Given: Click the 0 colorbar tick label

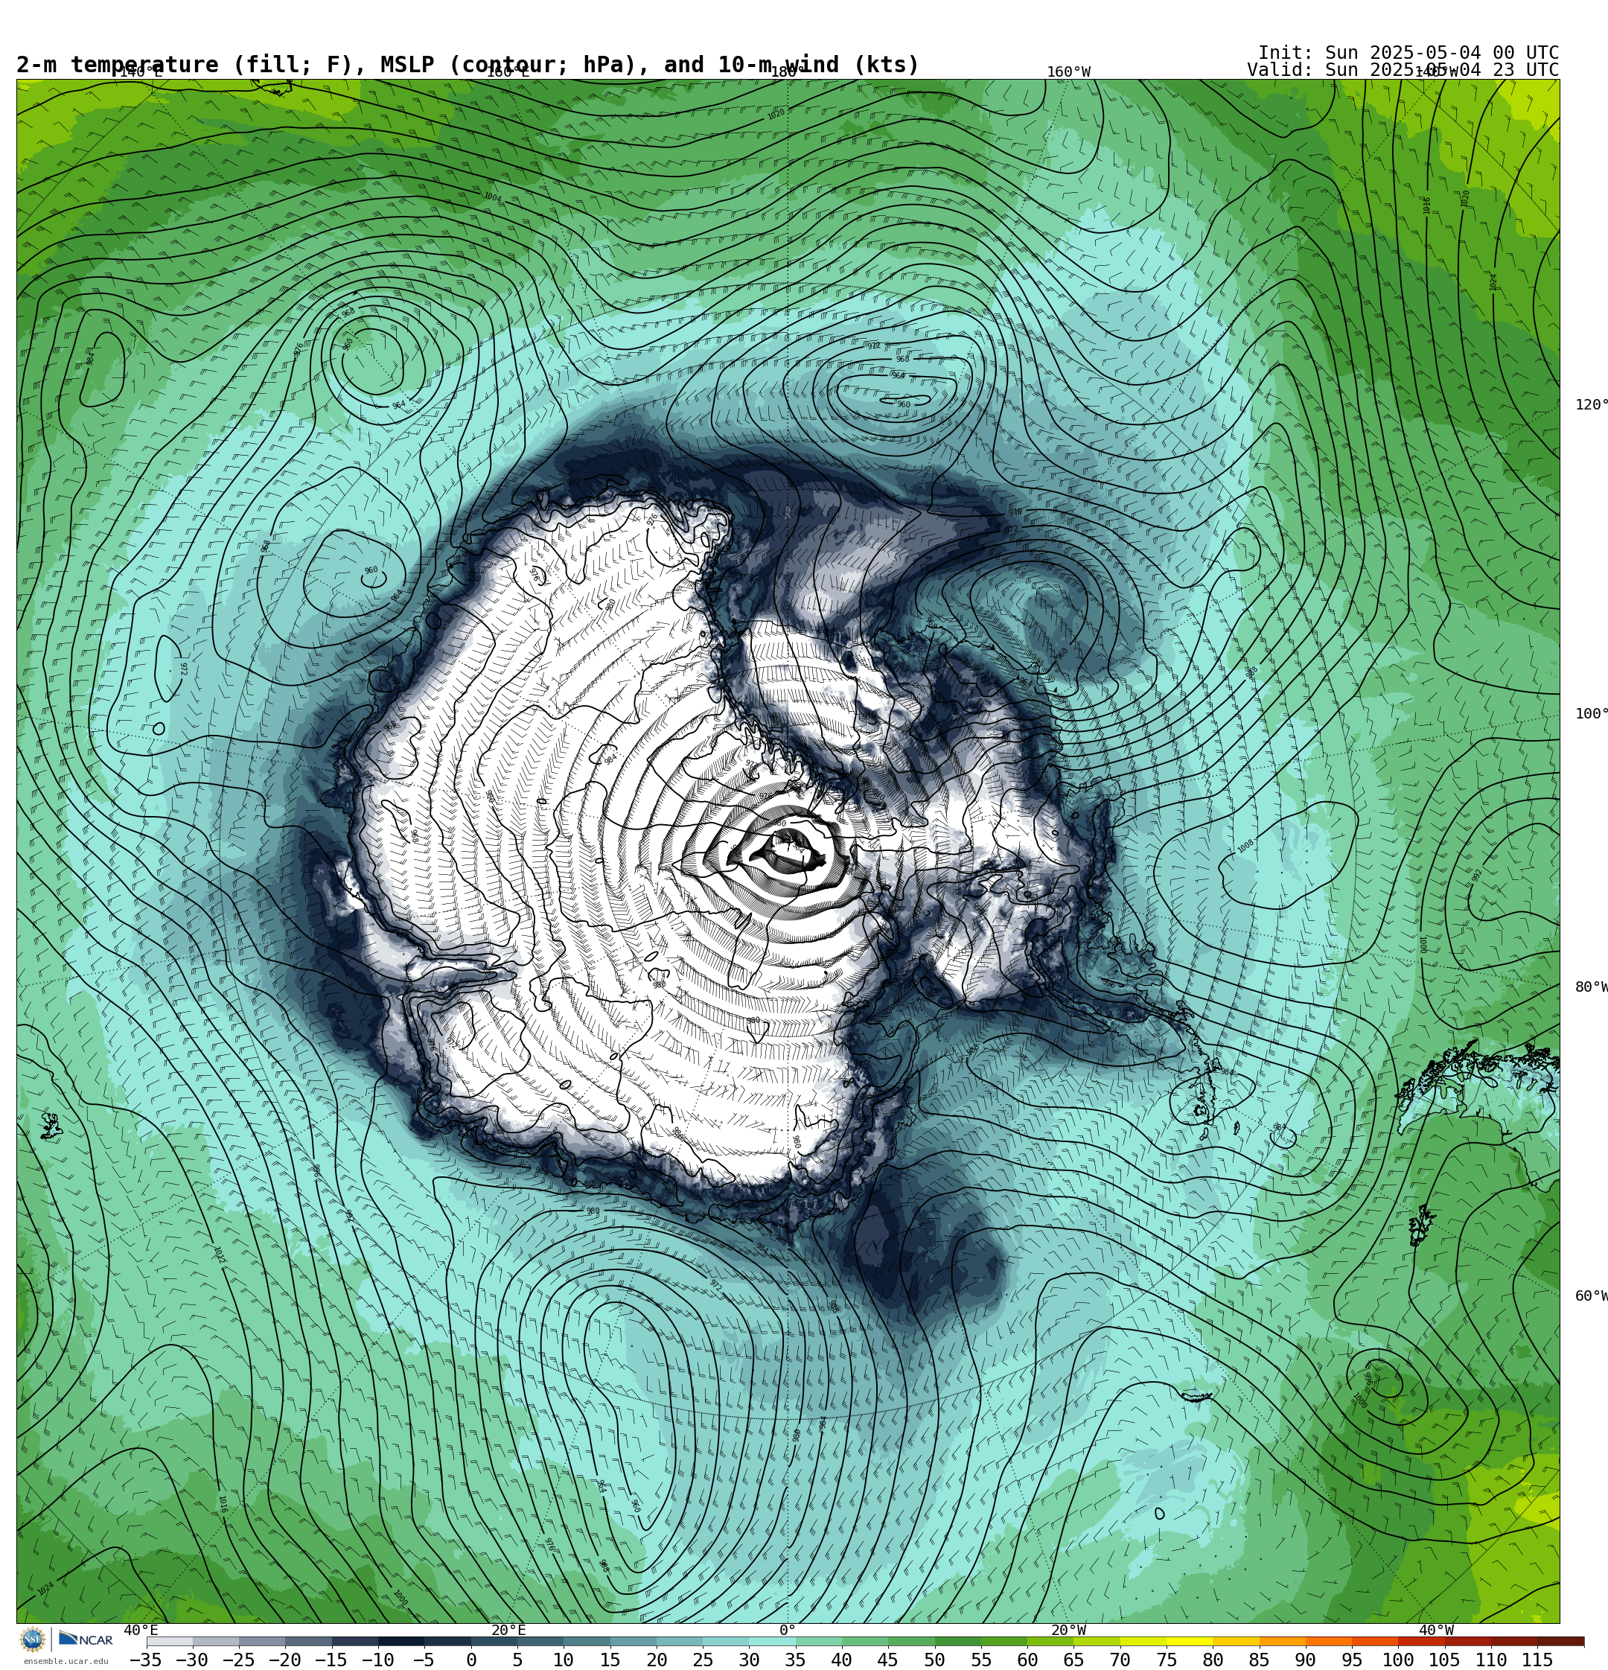Looking at the screenshot, I should (471, 1660).
